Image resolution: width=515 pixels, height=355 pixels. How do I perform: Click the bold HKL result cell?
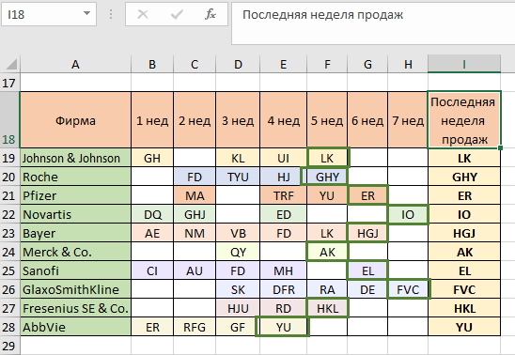pyautogui.click(x=464, y=308)
